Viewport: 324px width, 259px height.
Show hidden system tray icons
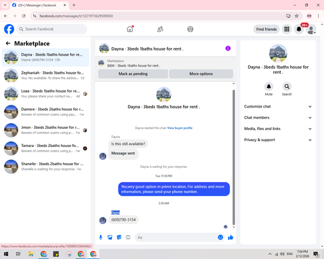pyautogui.click(x=270, y=254)
